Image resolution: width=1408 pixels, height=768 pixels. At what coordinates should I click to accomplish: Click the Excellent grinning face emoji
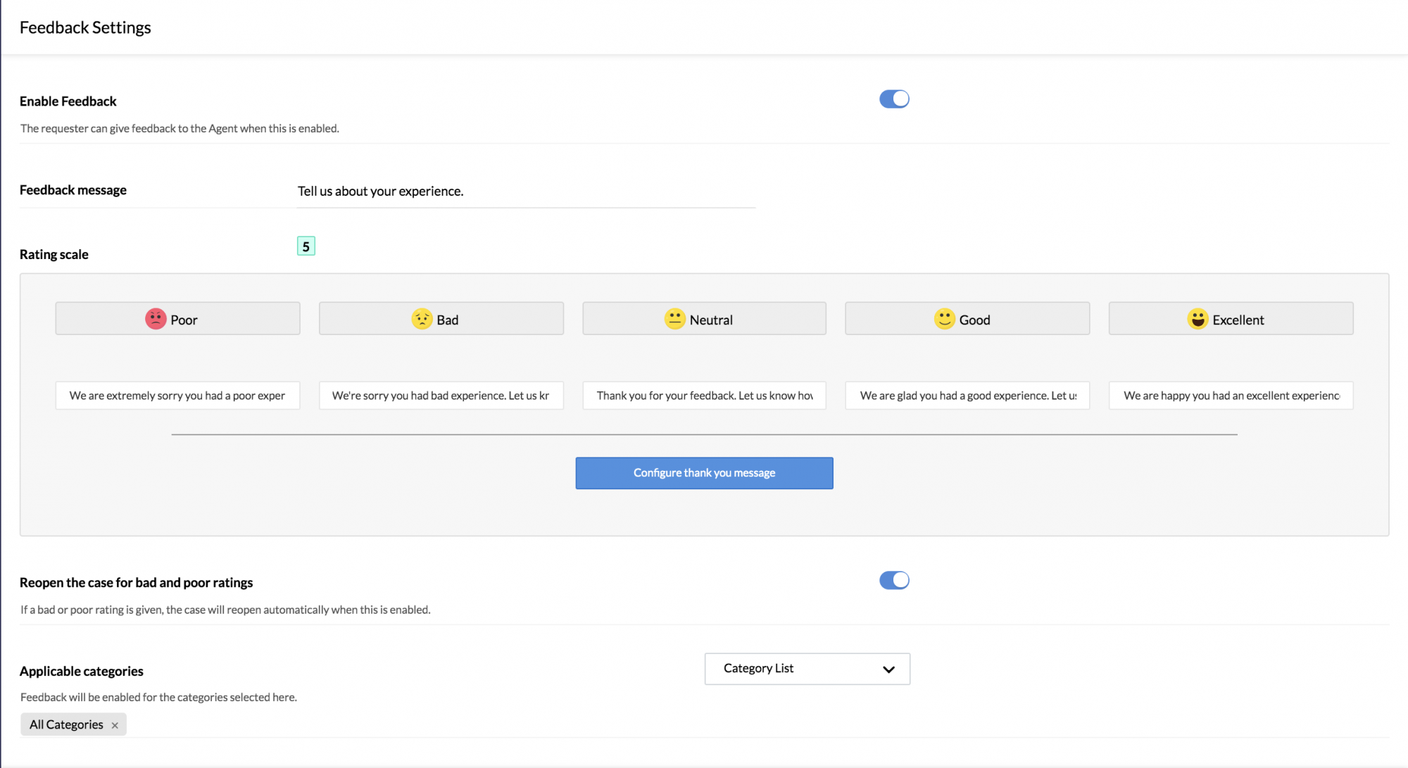(x=1198, y=319)
